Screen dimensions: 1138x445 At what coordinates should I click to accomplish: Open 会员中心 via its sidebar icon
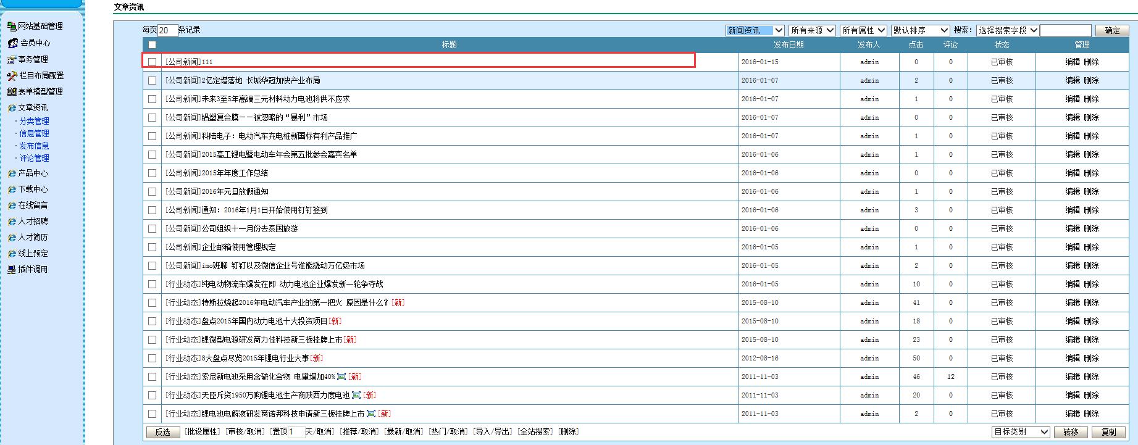[12, 43]
